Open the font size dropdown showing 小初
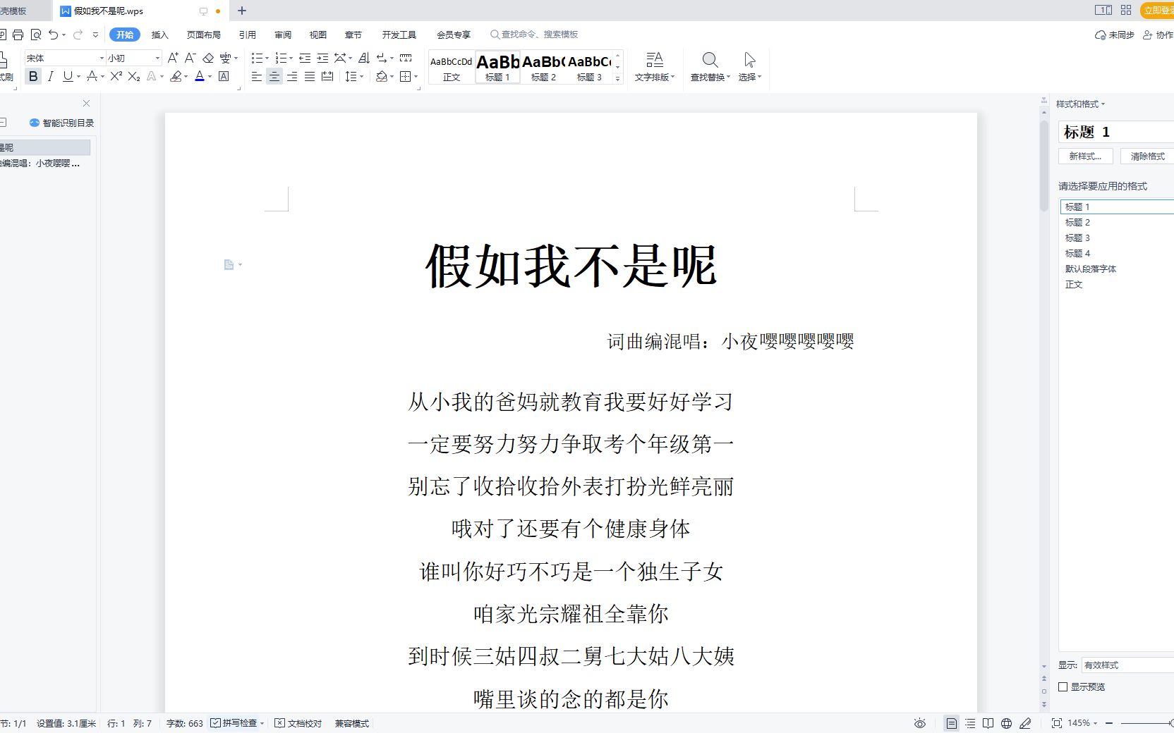This screenshot has width=1174, height=733. [x=157, y=58]
